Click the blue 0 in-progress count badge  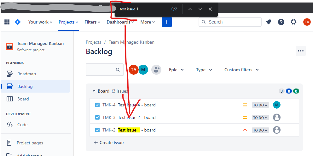coord(289,91)
